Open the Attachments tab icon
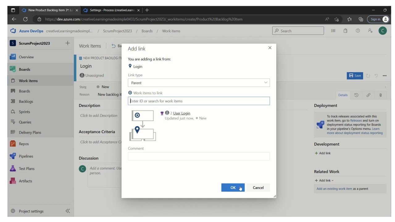The height and width of the screenshot is (222, 395). click(380, 95)
